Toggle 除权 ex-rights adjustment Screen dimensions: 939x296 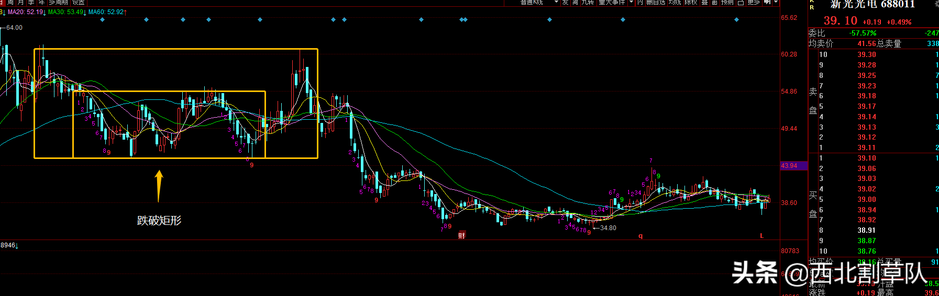(691, 3)
